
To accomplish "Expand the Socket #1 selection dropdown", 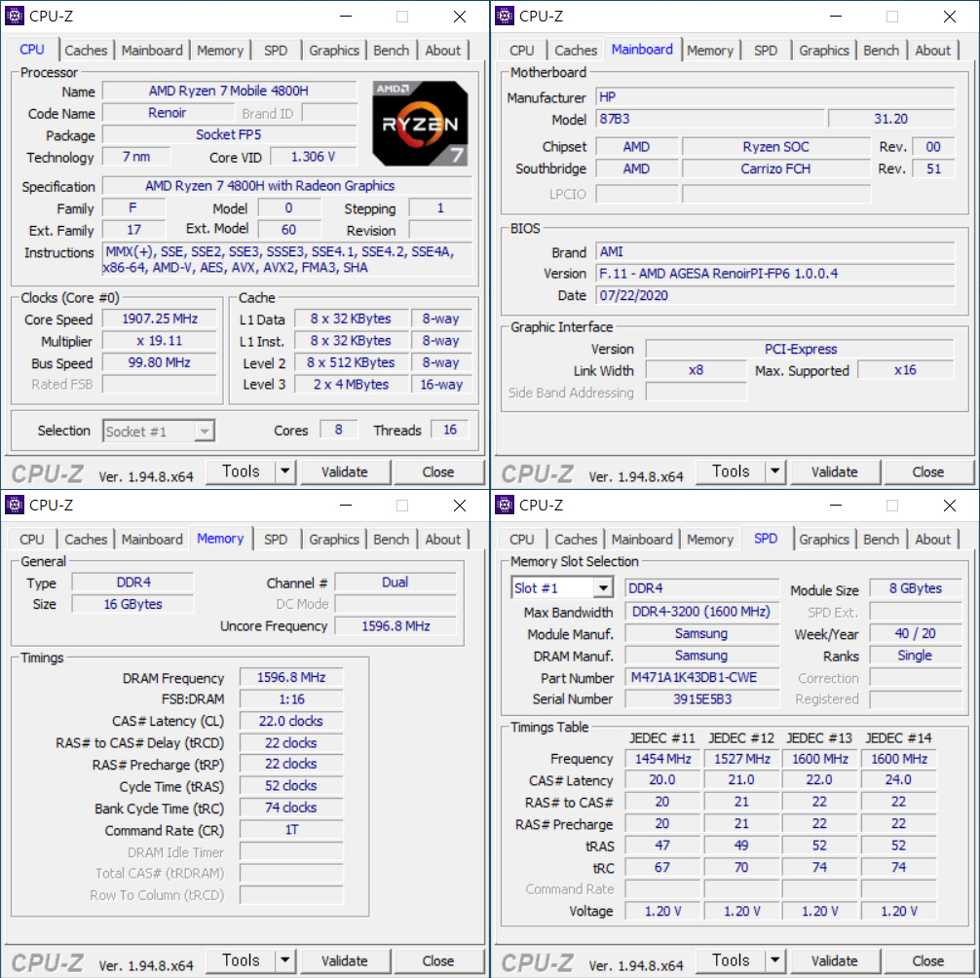I will (x=204, y=432).
